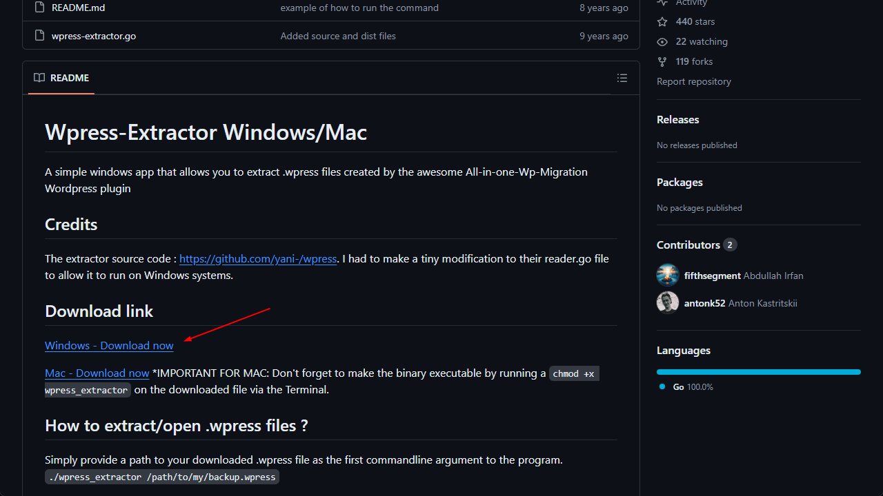The image size is (883, 496).
Task: Click '8 years ago' timestamp for README.md
Action: point(604,8)
